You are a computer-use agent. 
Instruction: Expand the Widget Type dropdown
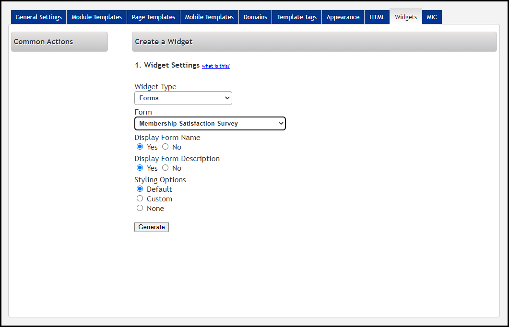(183, 98)
